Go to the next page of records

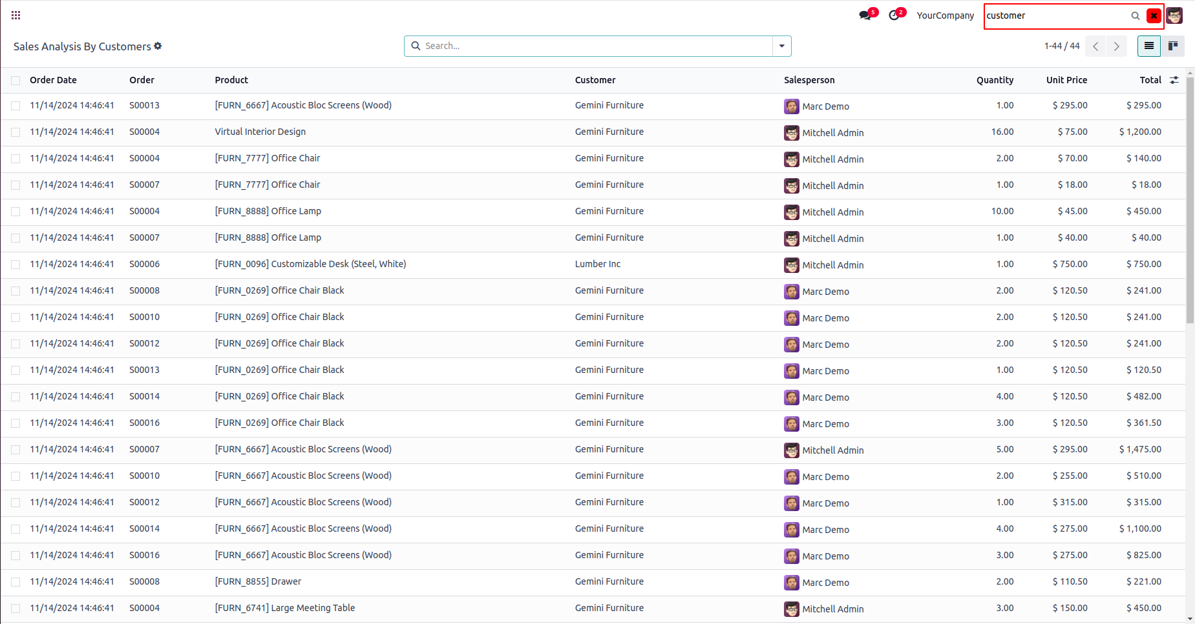point(1116,46)
